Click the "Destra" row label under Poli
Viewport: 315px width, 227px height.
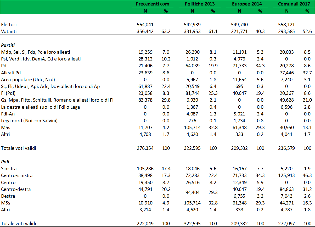pos(8,196)
